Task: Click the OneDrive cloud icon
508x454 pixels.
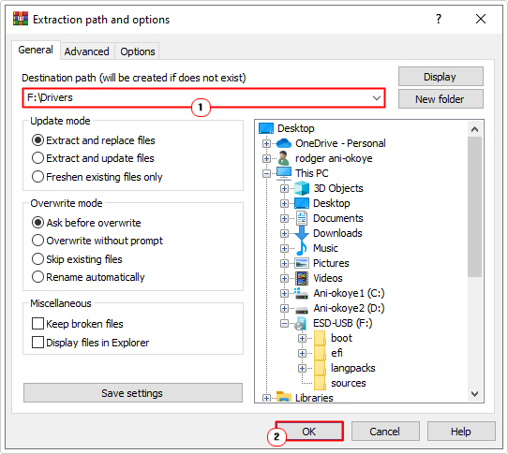Action: point(284,143)
